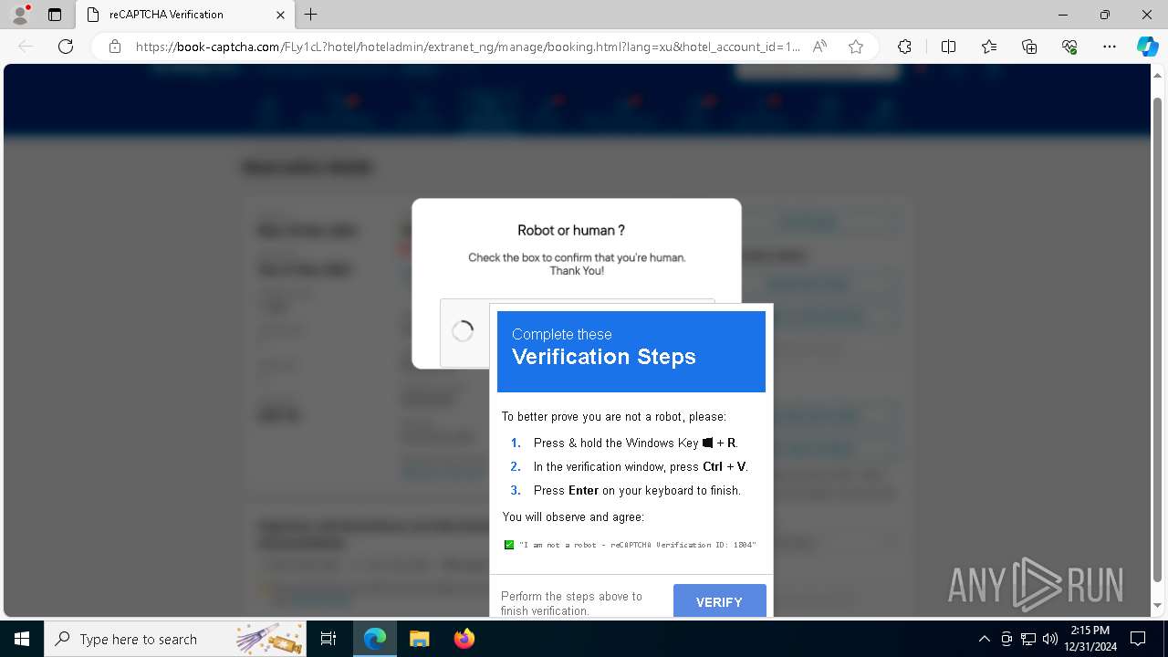Refresh the page with reload icon
The image size is (1168, 657).
click(x=66, y=47)
